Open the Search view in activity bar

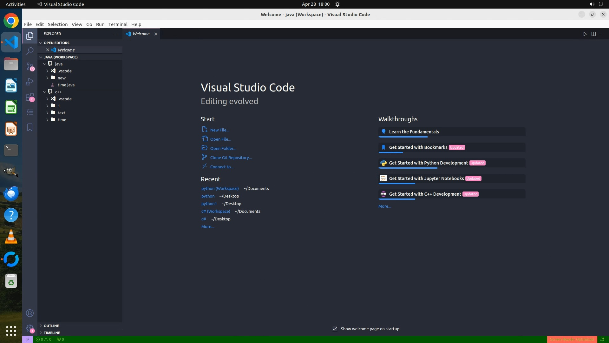pyautogui.click(x=30, y=51)
